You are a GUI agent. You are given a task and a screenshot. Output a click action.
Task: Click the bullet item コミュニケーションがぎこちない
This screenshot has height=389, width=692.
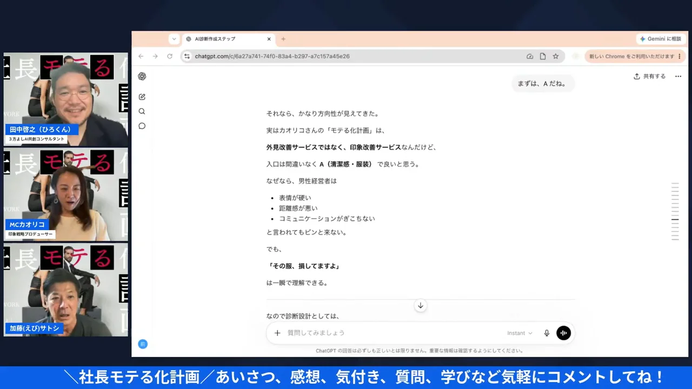click(x=327, y=218)
